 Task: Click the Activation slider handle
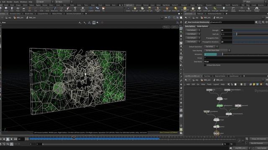pos(222,54)
